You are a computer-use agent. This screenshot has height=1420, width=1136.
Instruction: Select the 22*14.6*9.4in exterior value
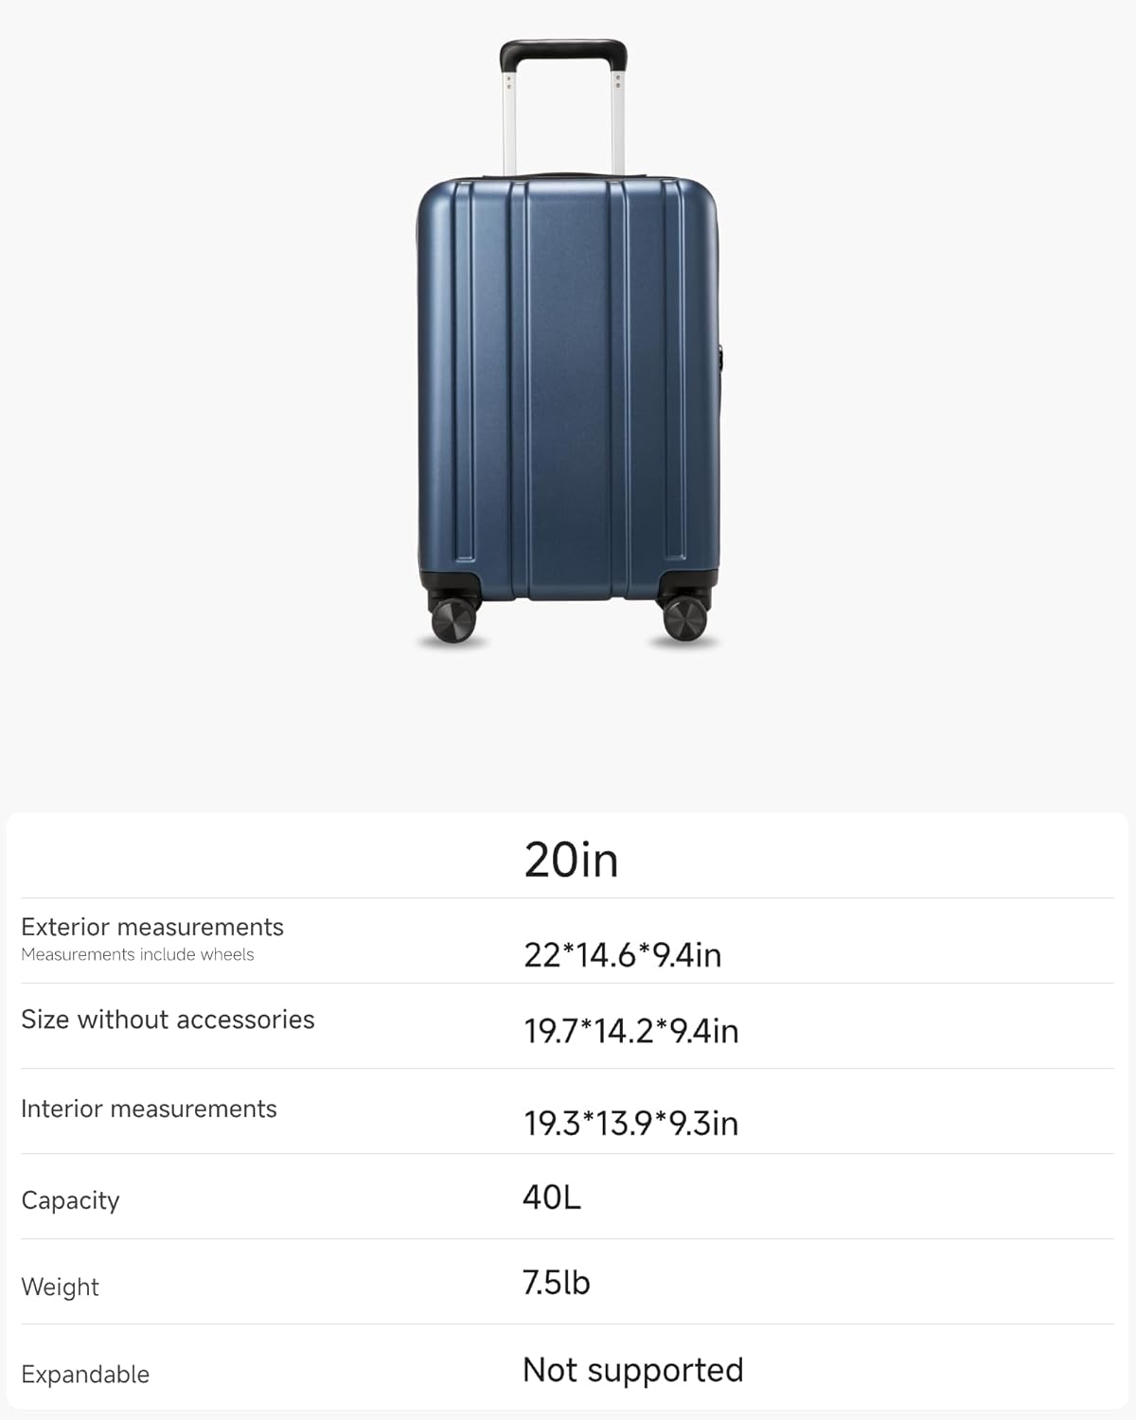623,954
